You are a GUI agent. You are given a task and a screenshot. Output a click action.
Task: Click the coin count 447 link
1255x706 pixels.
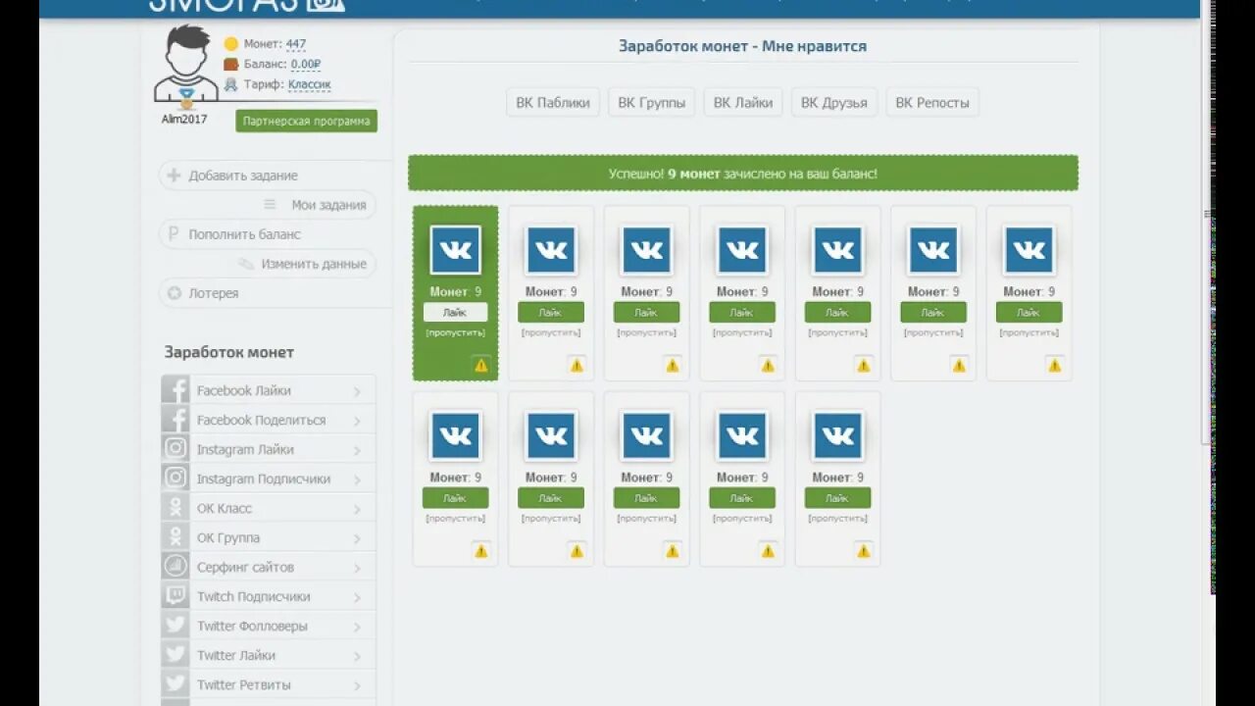296,43
